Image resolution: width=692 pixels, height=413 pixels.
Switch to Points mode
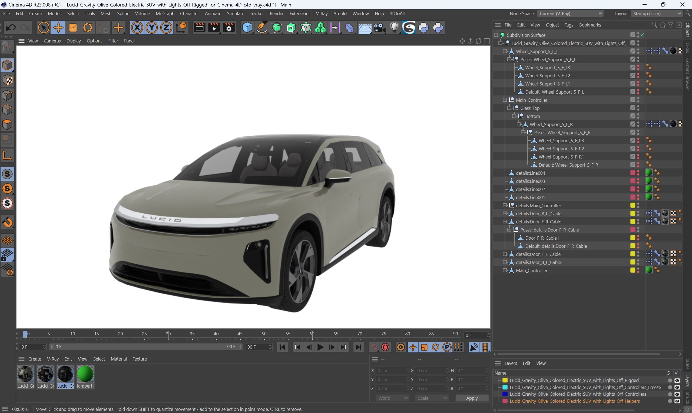tap(8, 95)
